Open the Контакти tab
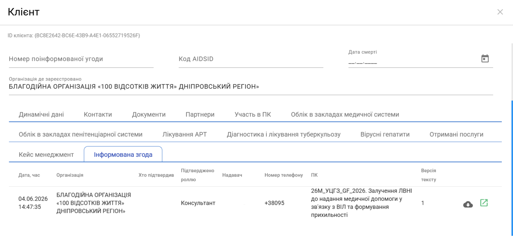This screenshot has width=513, height=239. tap(98, 115)
